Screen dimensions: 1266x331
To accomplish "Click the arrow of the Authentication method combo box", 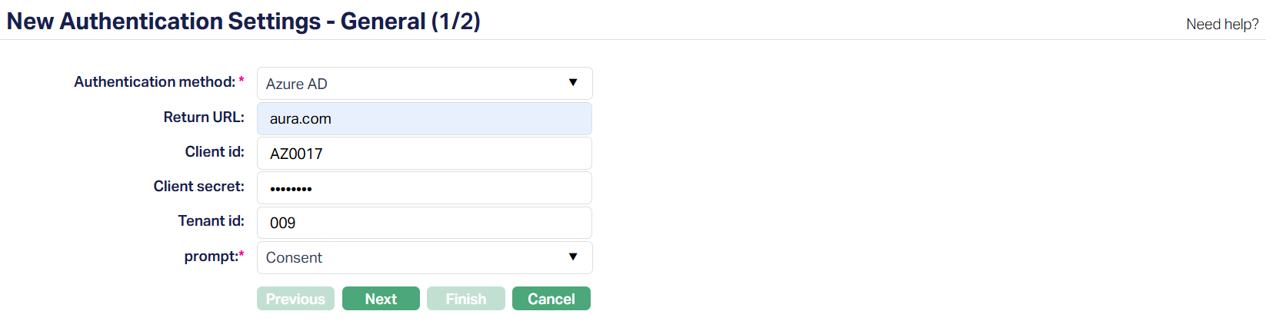I will coord(573,83).
